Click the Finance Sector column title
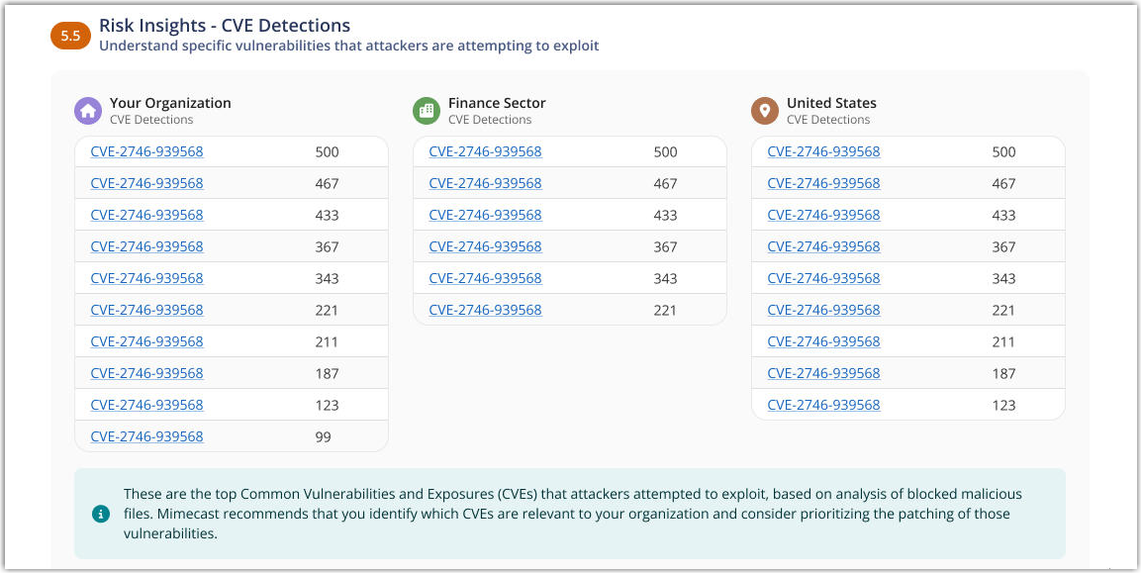 tap(497, 103)
